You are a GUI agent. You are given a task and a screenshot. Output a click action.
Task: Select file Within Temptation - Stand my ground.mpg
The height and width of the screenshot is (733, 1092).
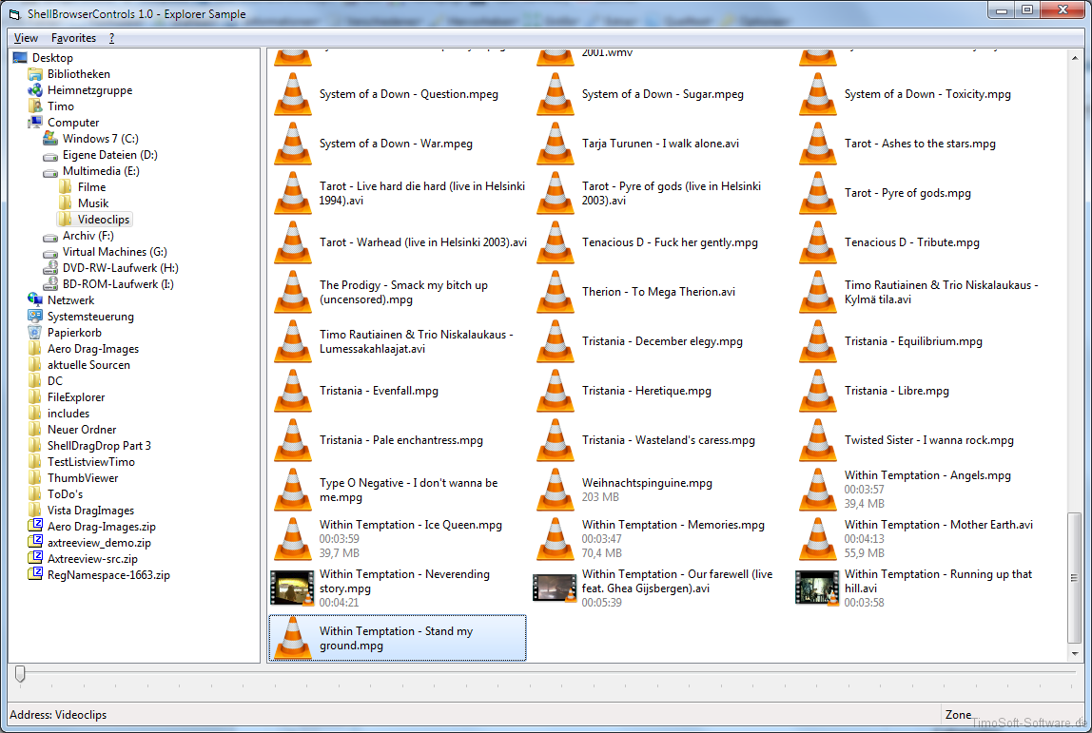point(398,638)
